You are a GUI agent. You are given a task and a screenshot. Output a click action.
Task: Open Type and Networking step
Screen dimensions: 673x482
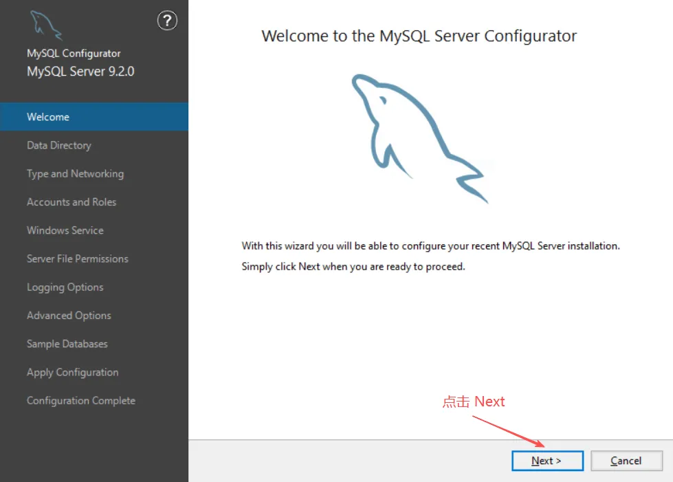pyautogui.click(x=94, y=173)
